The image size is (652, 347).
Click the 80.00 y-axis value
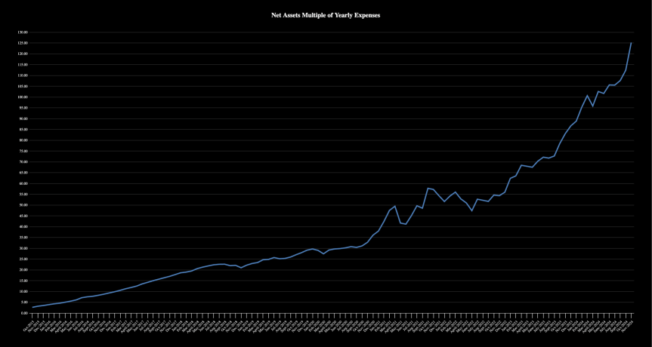tap(23, 140)
